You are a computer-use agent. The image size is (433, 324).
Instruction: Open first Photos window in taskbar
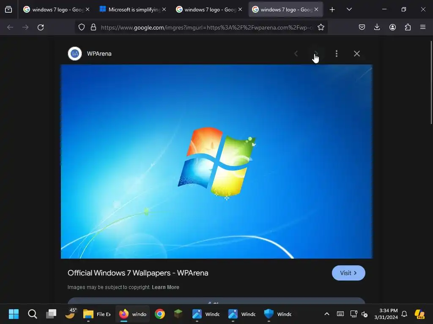click(x=206, y=314)
